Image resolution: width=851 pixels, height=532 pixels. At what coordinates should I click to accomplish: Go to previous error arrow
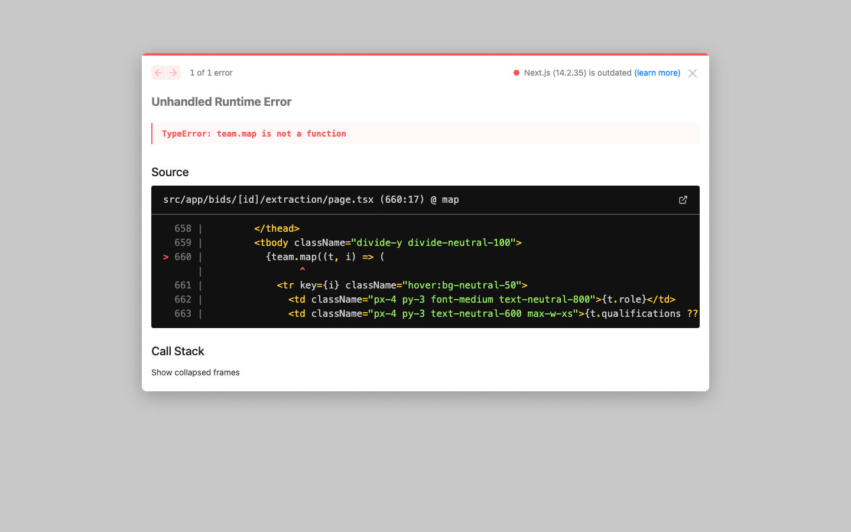[x=158, y=73]
